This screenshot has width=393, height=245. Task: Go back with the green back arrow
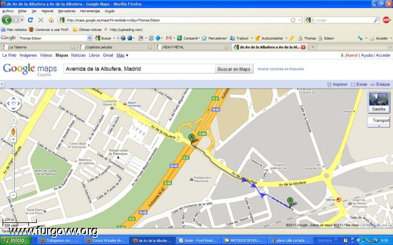[x=6, y=20]
